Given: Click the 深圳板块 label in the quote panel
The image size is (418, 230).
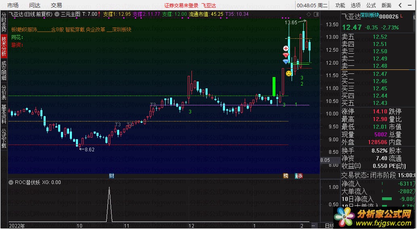Looking at the screenshot, I should point(370,15).
